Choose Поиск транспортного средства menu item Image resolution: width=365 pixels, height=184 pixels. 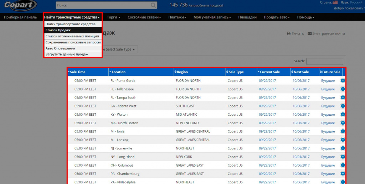tap(73, 24)
